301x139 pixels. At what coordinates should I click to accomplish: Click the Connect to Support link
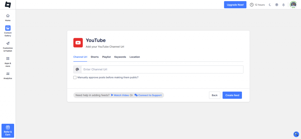(148, 95)
